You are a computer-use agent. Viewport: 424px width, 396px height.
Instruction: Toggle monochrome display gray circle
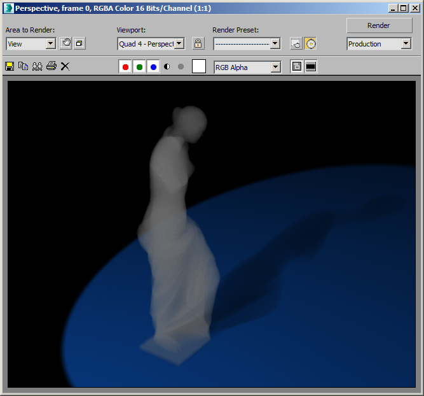(181, 67)
